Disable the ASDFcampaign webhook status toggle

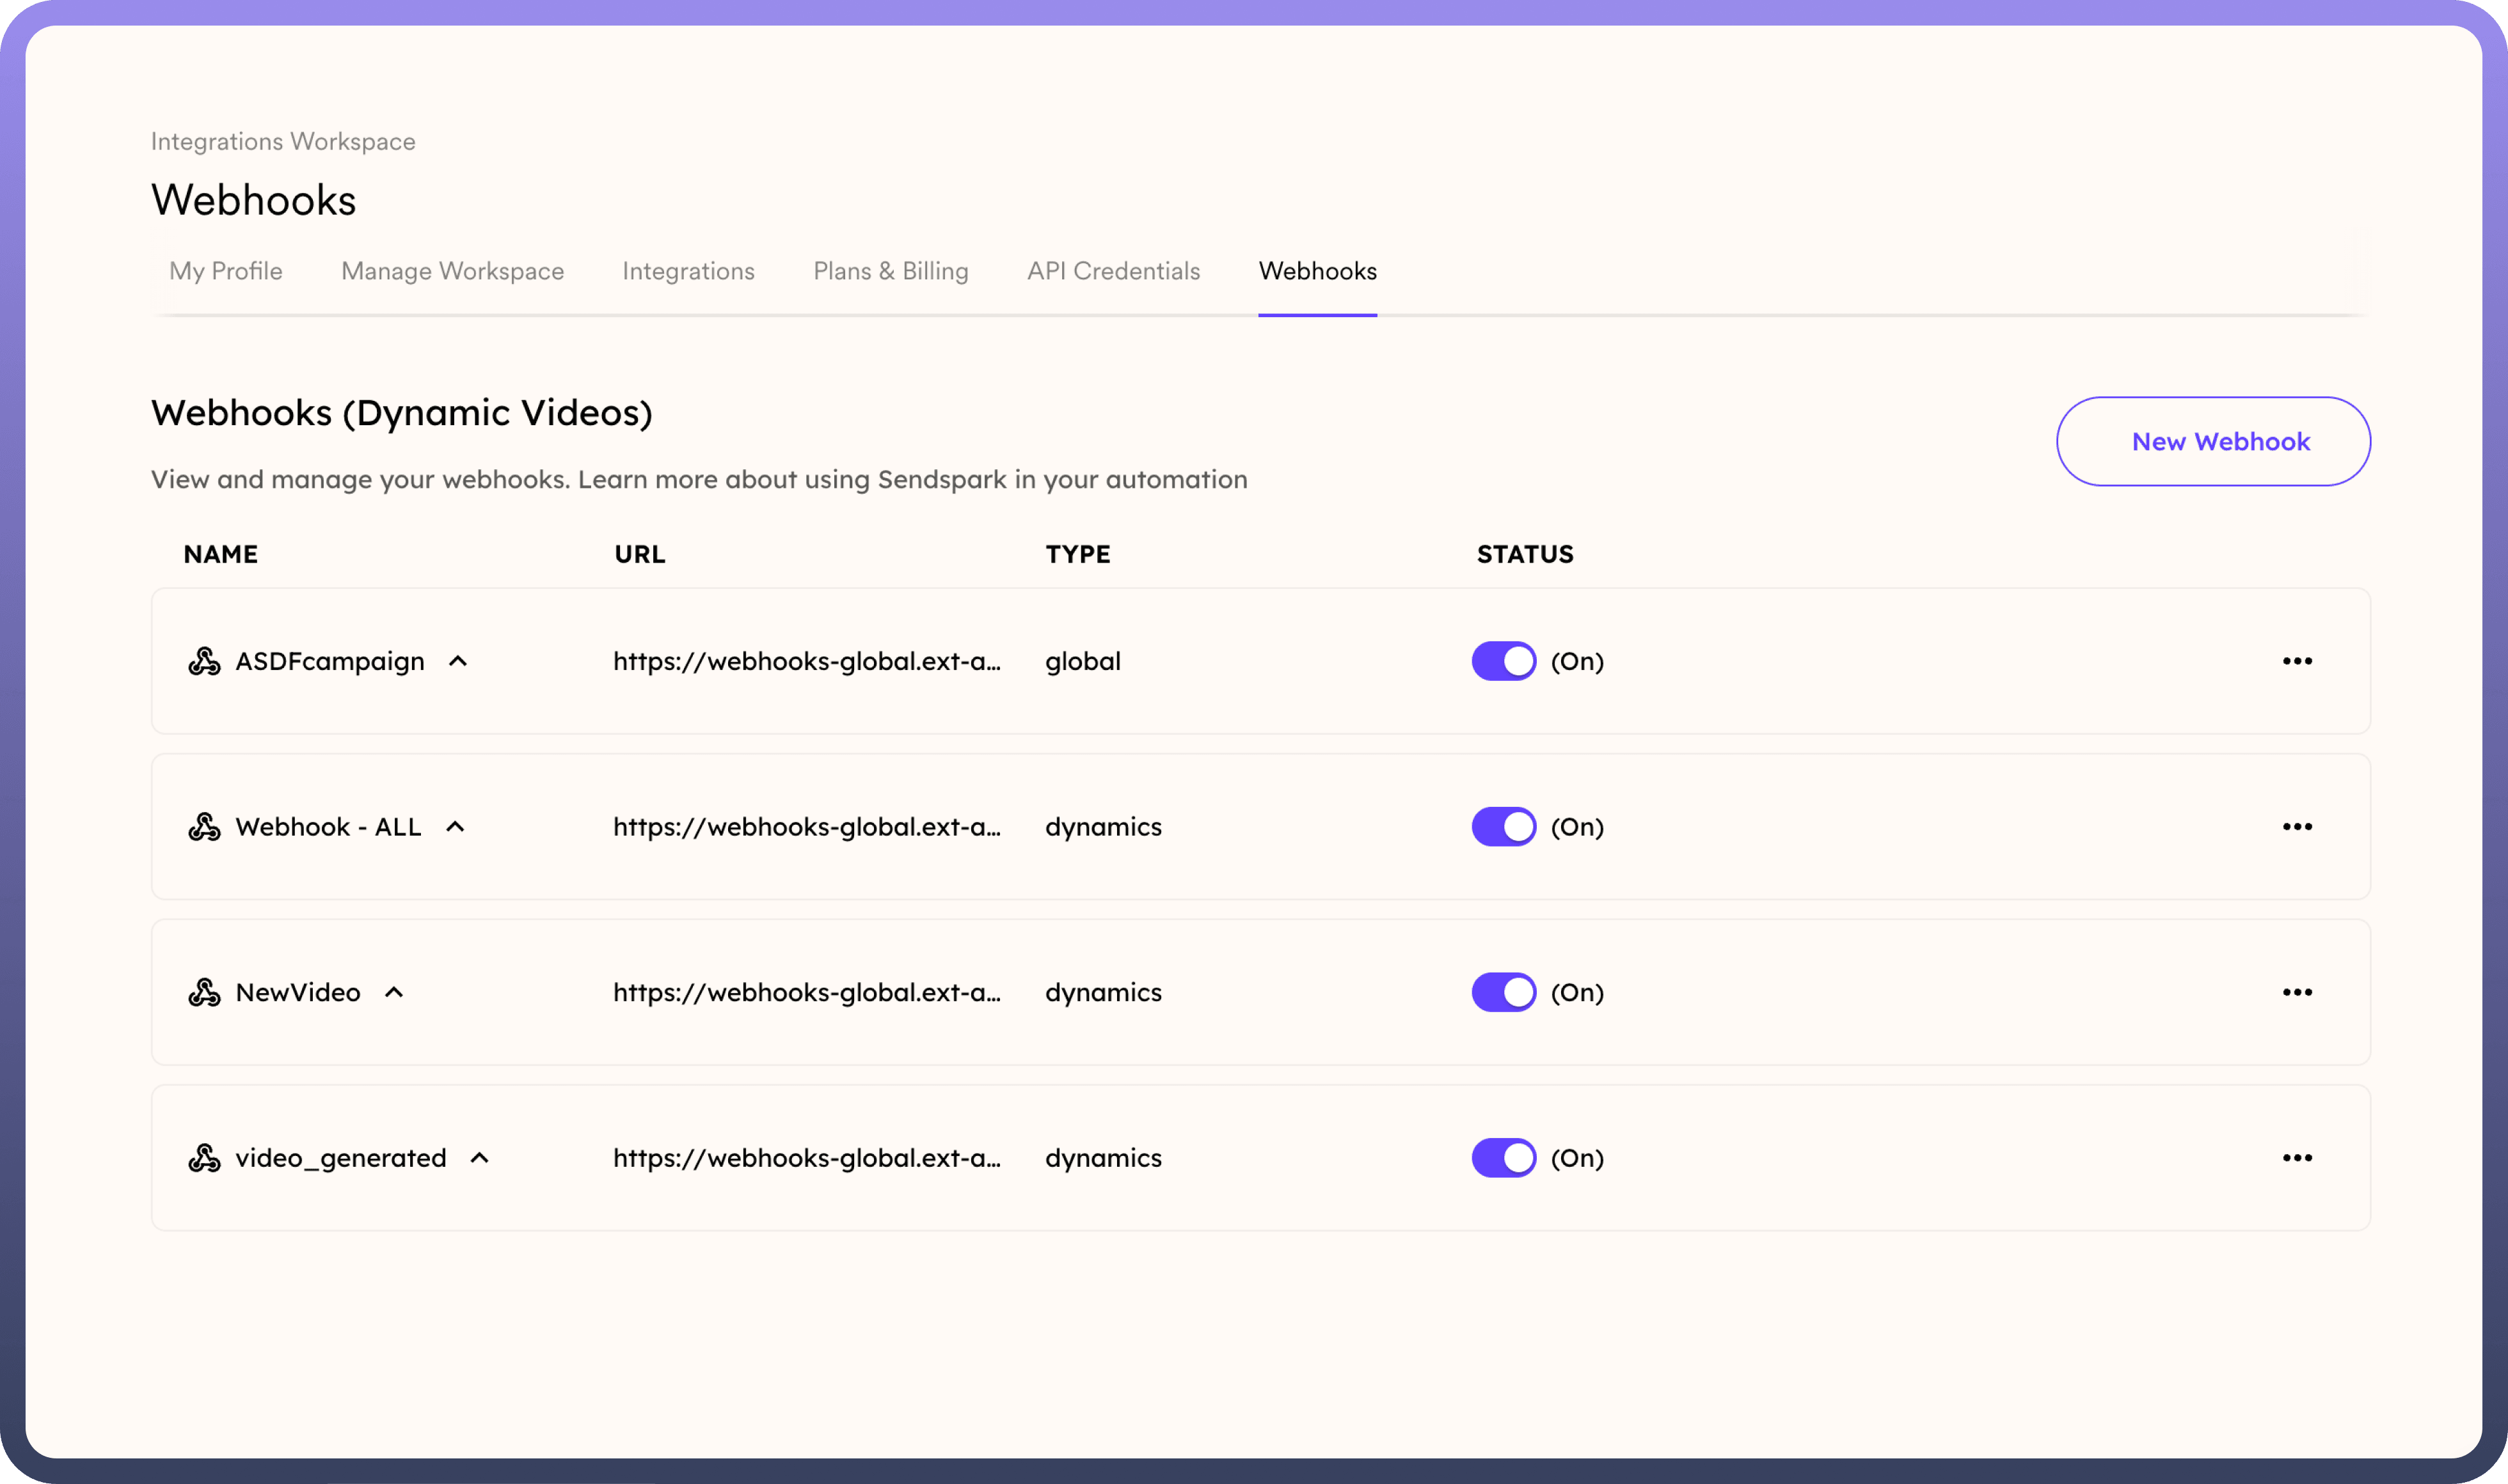coord(1503,661)
